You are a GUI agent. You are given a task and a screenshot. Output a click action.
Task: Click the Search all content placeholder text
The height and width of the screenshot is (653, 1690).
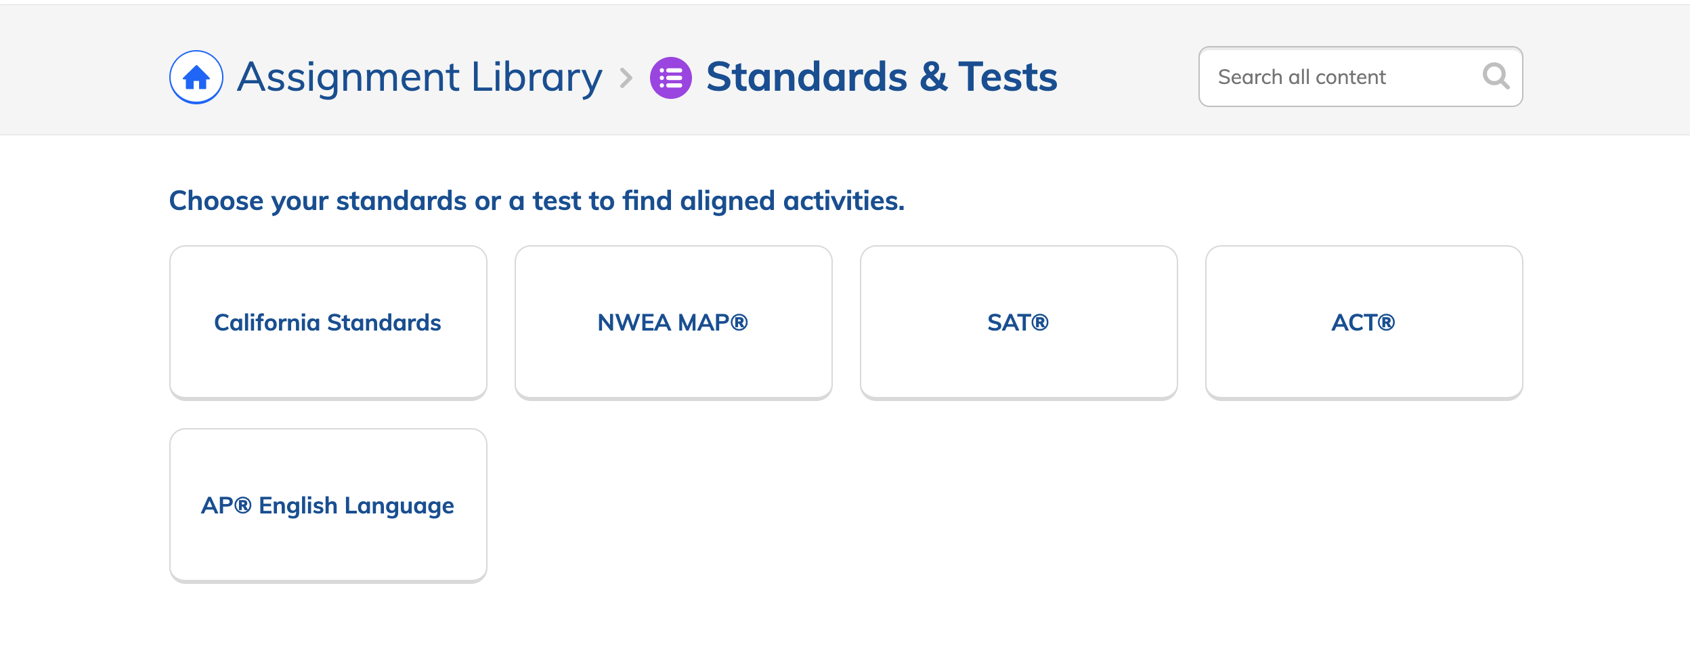coord(1302,77)
